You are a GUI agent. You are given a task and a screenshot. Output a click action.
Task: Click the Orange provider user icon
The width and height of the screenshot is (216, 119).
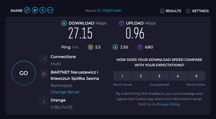(44, 102)
